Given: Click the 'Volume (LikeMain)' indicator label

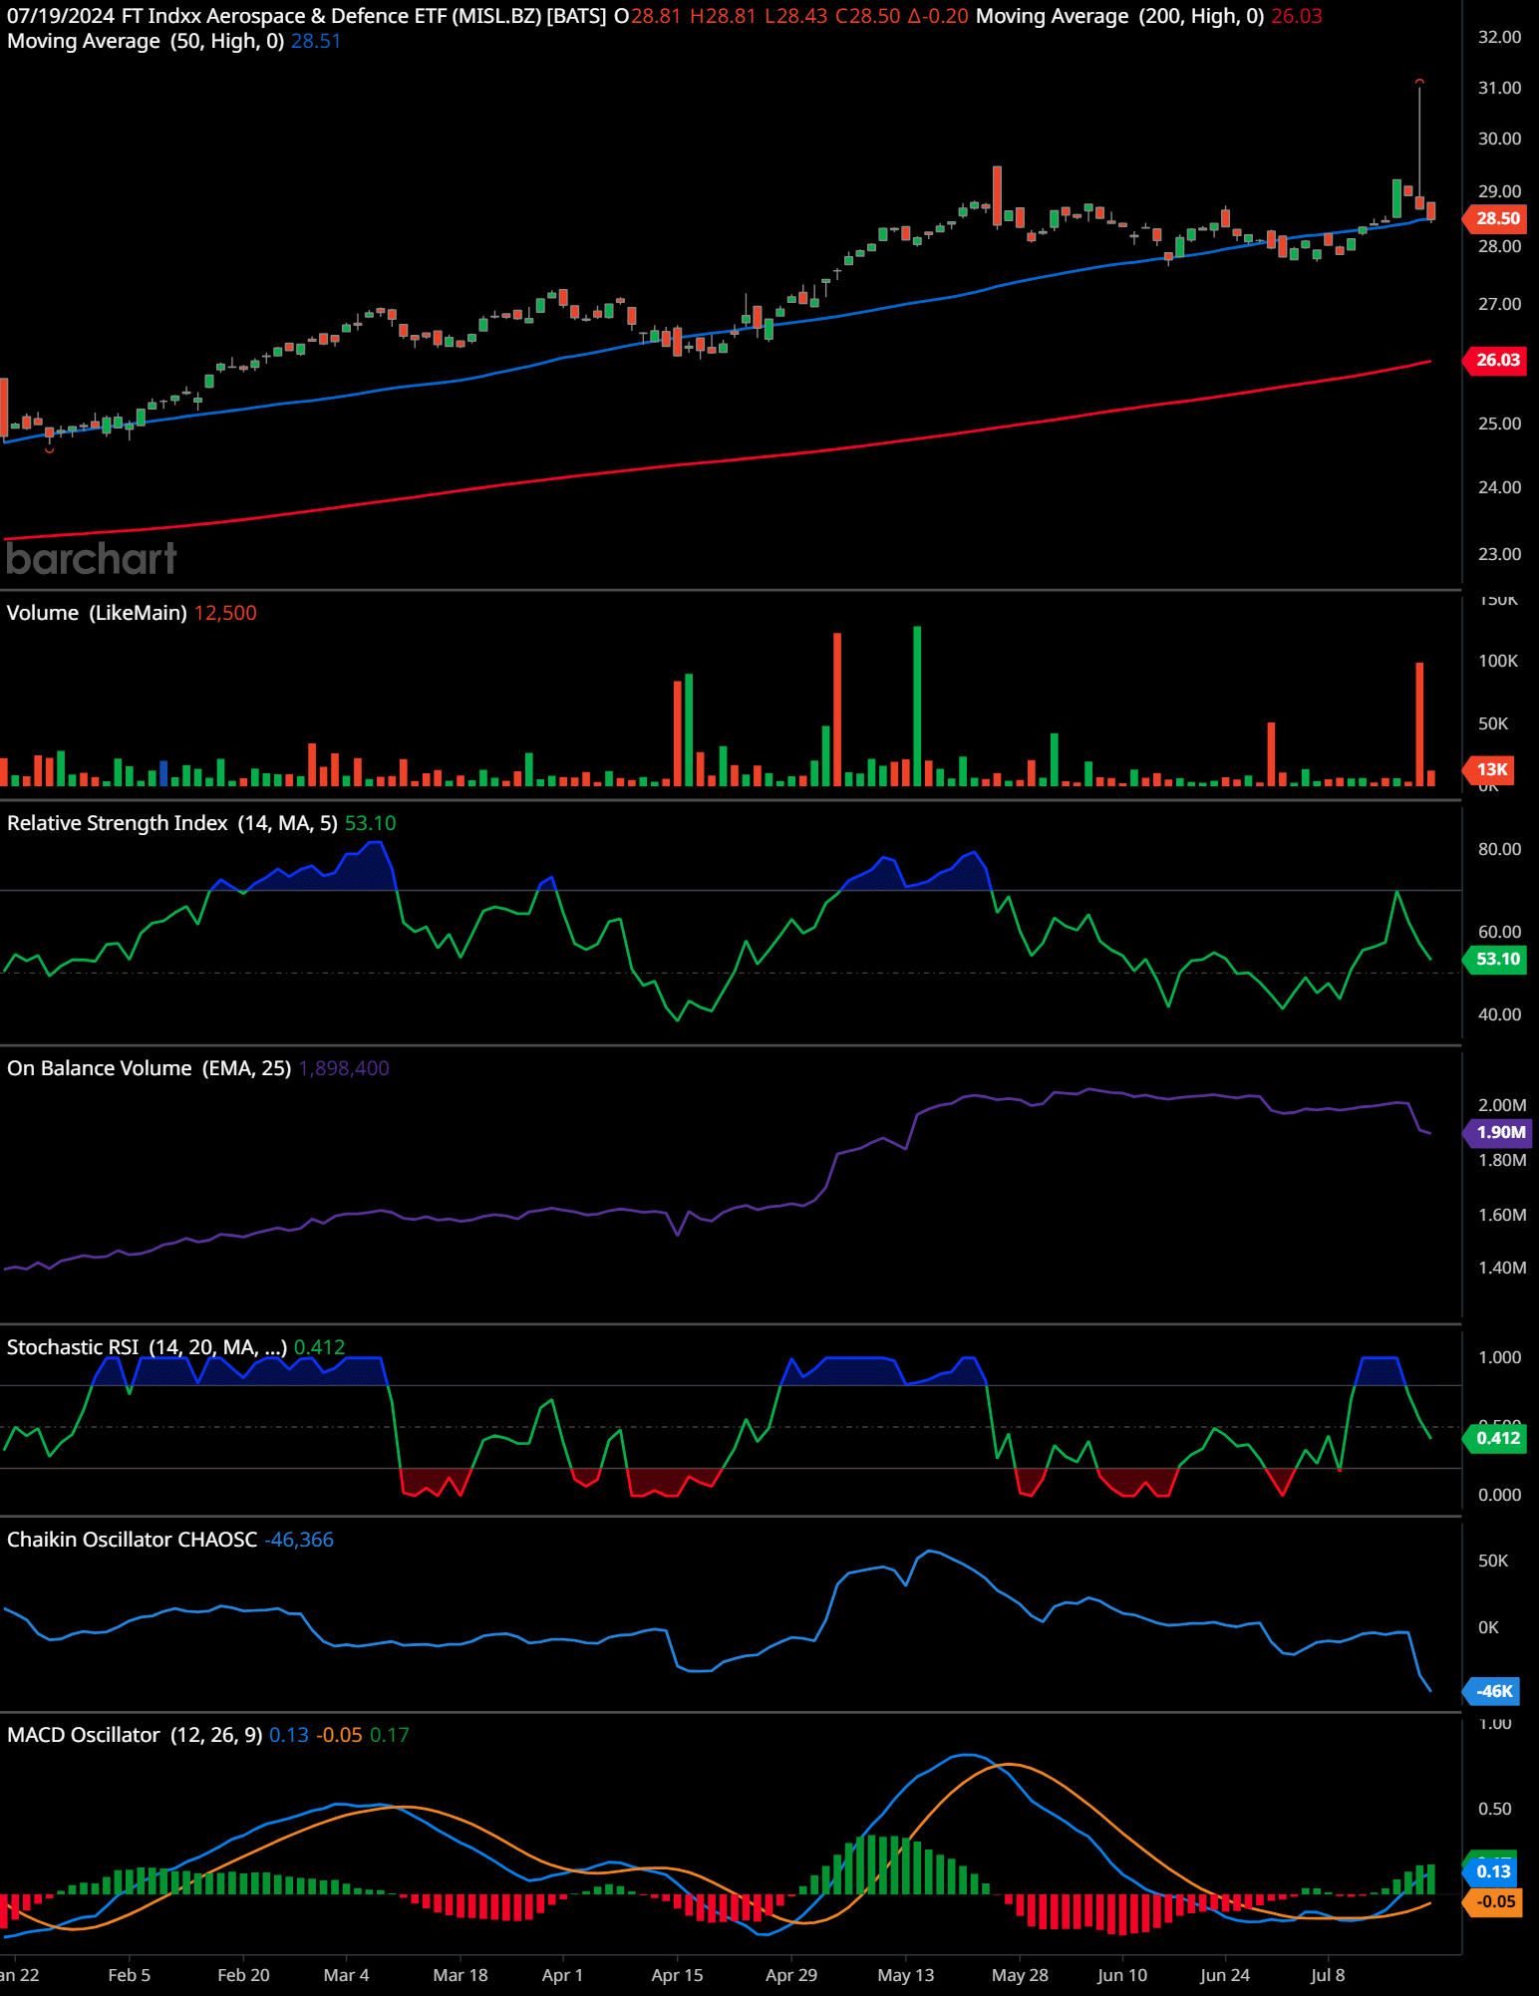Looking at the screenshot, I should (x=97, y=613).
